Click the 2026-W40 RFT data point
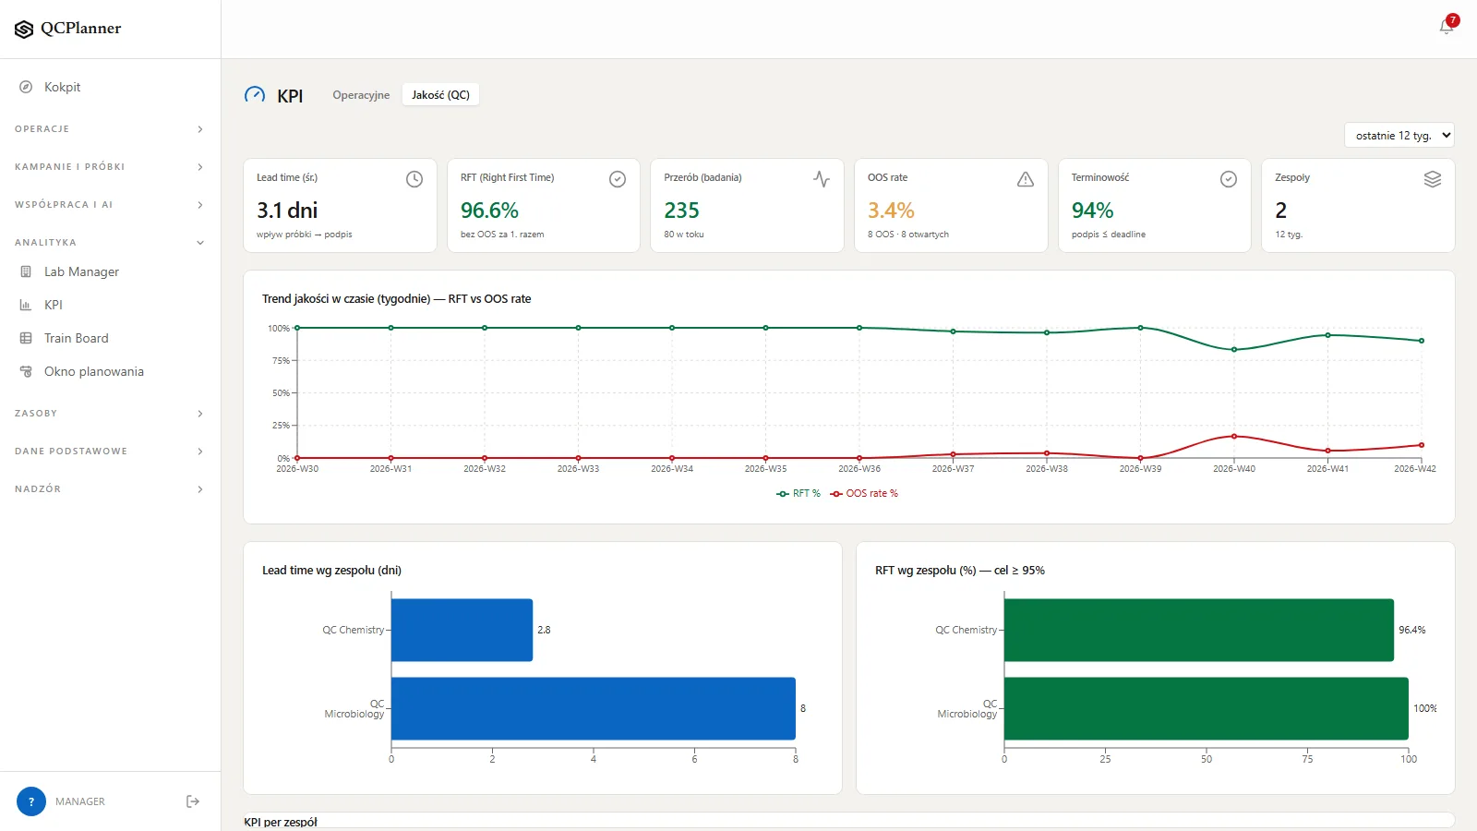This screenshot has height=831, width=1477. [x=1234, y=349]
